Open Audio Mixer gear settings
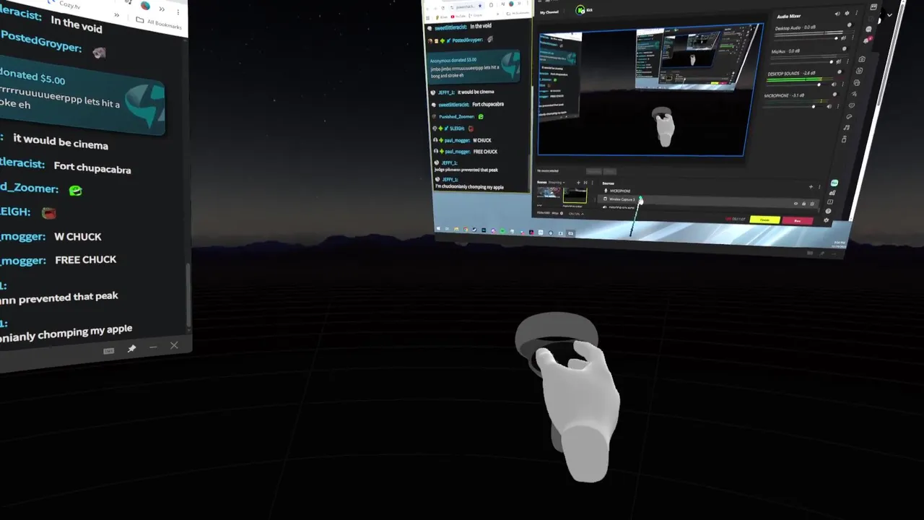Screen dimensions: 924x520 tap(847, 13)
